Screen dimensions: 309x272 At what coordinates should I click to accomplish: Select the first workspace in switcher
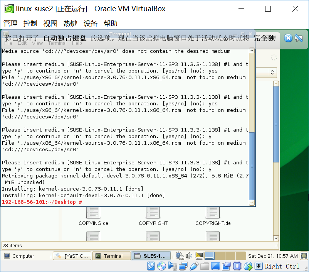(x=210, y=256)
